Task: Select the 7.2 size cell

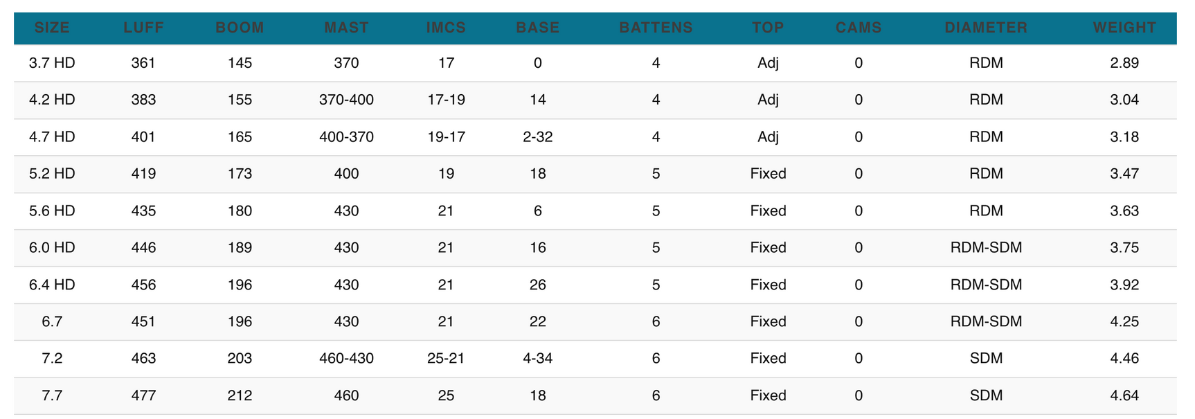Action: click(52, 359)
